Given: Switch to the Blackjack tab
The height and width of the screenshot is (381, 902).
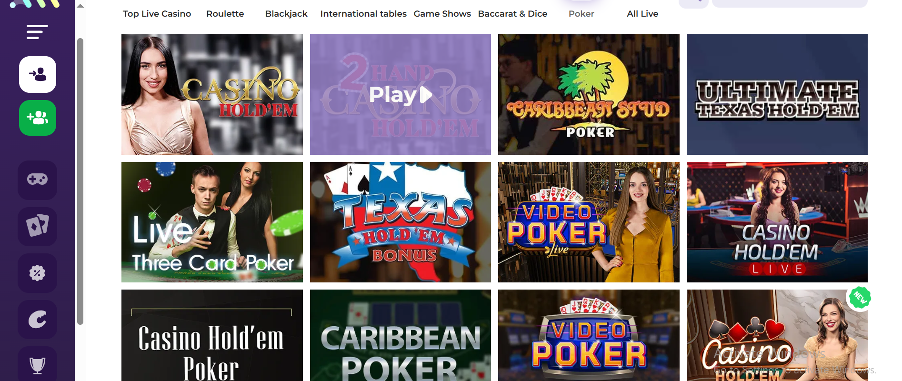Looking at the screenshot, I should (x=286, y=14).
